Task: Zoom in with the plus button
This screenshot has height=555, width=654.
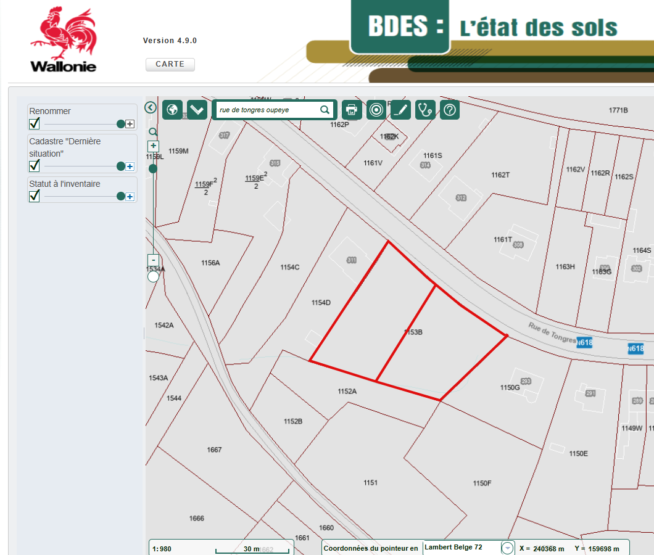Action: point(154,146)
